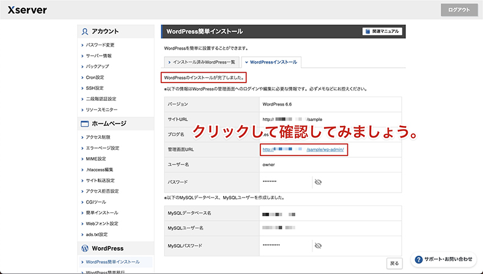Click the ホームページ section heading

pos(109,124)
